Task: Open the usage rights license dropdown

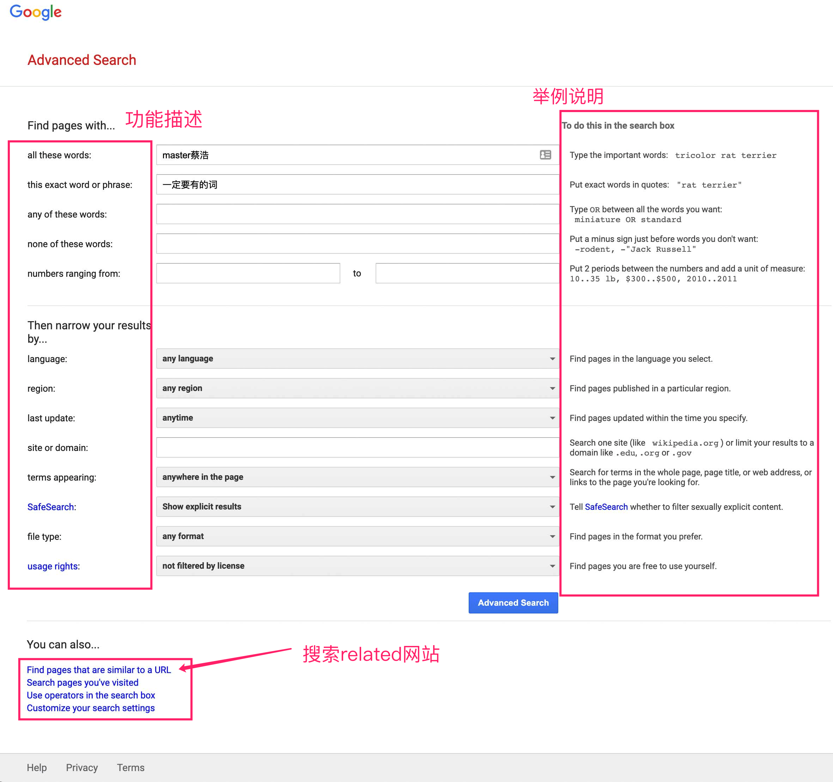Action: (357, 566)
